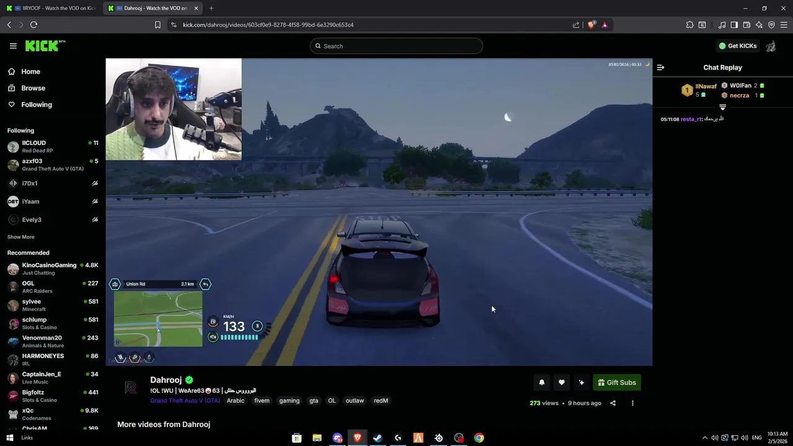Open followed channel azxf03
Viewport: 793px width, 446px height.
coord(52,165)
